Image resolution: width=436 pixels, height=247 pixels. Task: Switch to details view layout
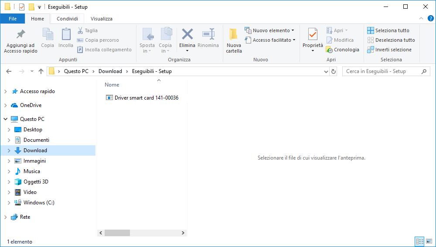click(419, 241)
